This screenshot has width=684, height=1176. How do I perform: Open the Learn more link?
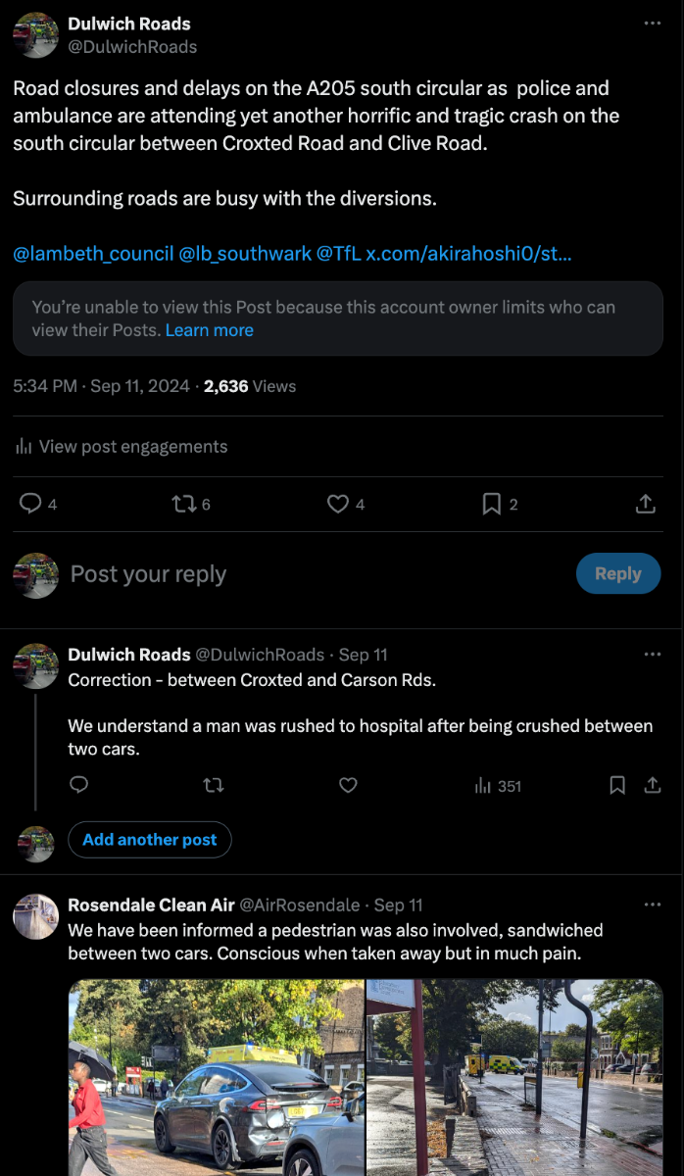209,330
